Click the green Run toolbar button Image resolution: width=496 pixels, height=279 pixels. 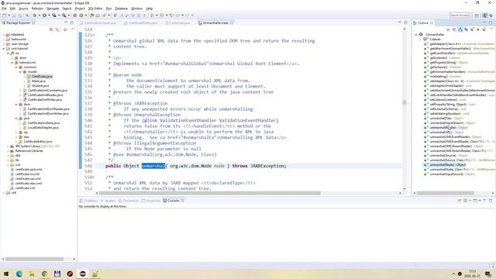pyautogui.click(x=44, y=15)
